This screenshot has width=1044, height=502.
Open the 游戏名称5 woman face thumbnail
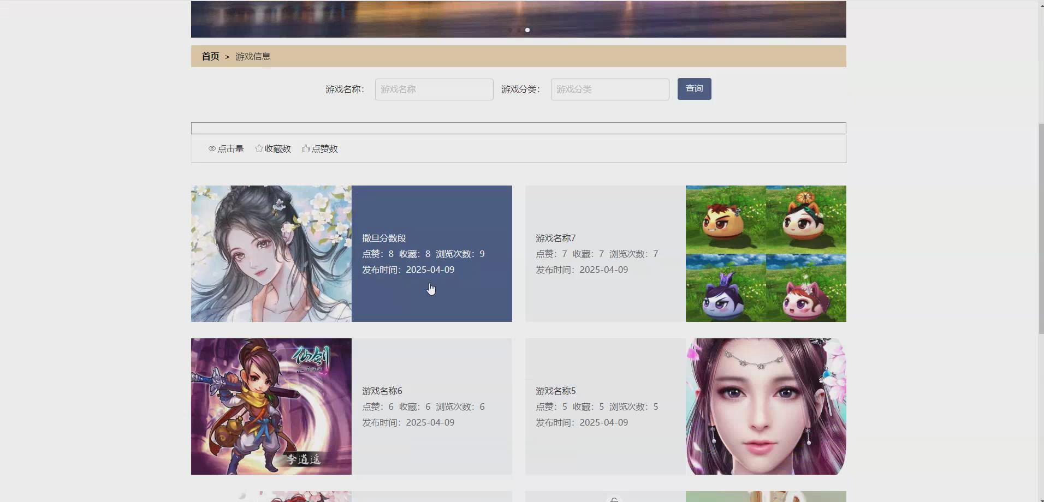click(766, 407)
